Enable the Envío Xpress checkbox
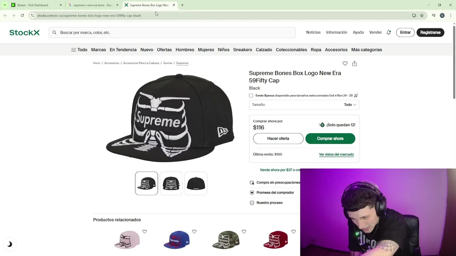 pos(251,96)
